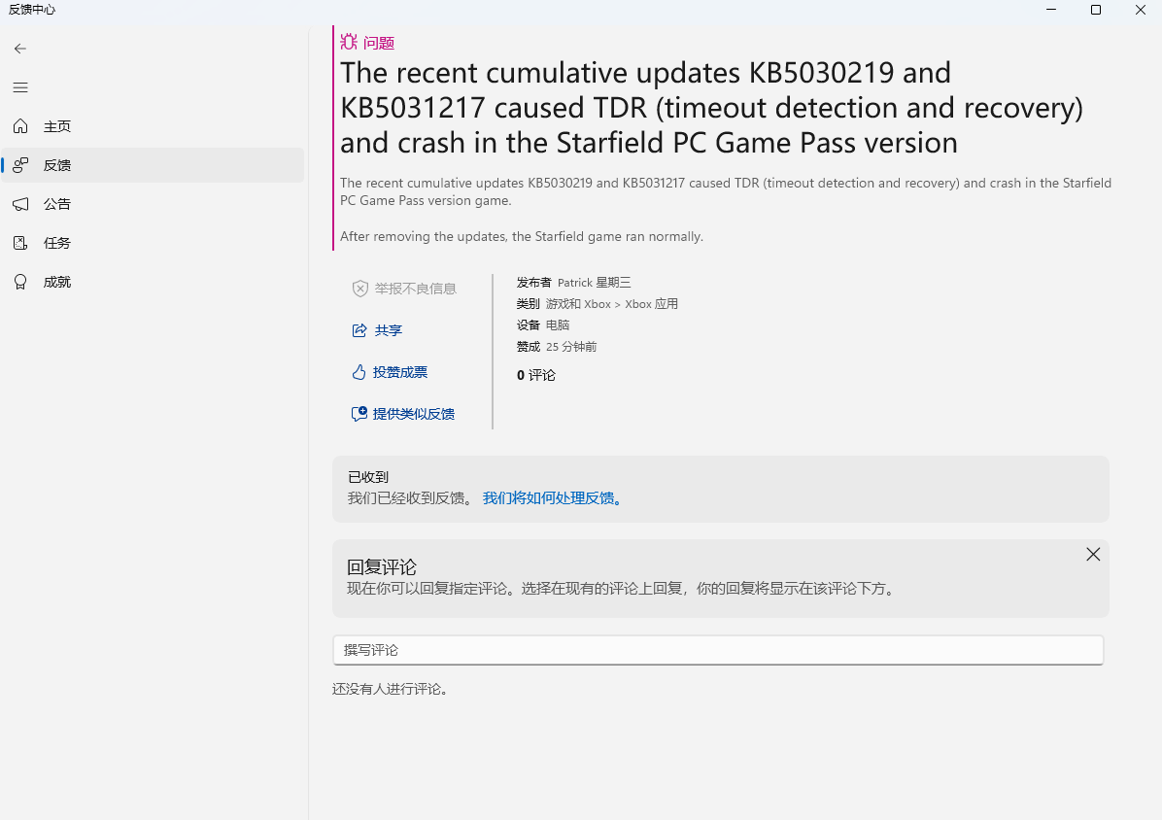1162x820 pixels.
Task: Click the bug icon next to 问题
Action: pyautogui.click(x=348, y=42)
